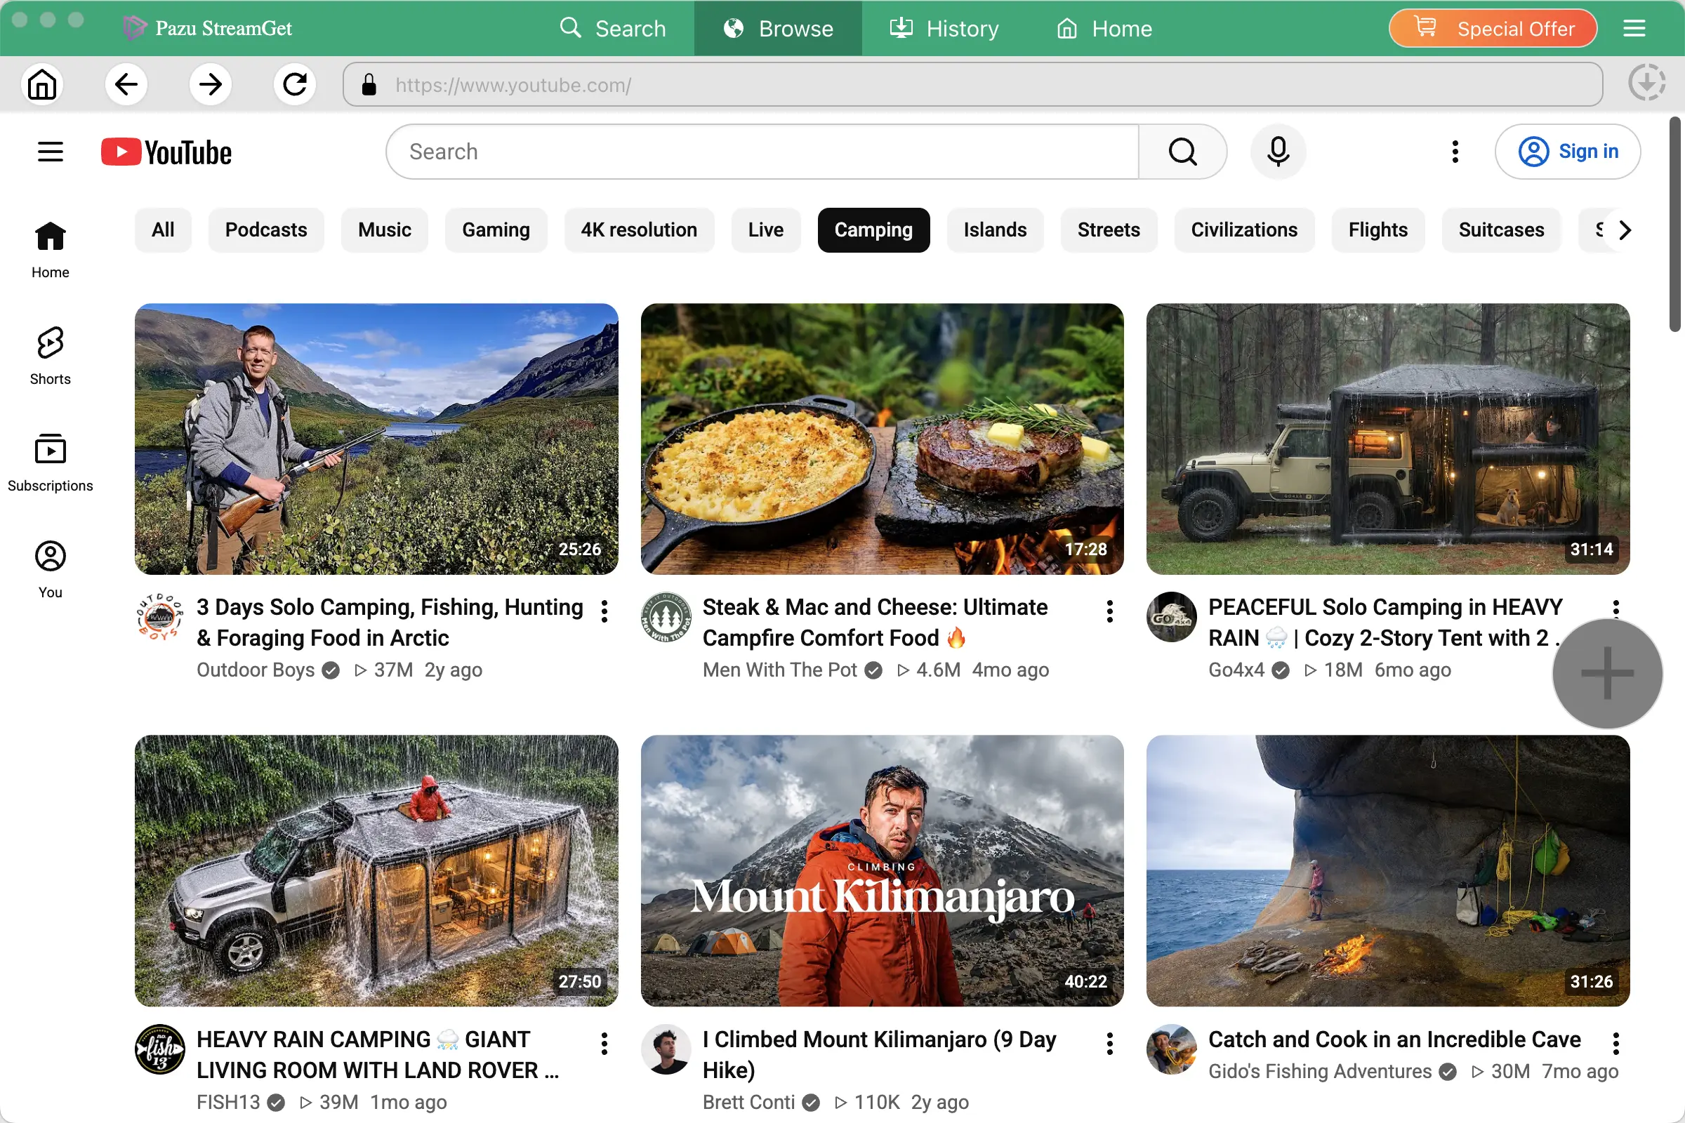Open options for 3 Days Solo Camping video

[x=604, y=611]
